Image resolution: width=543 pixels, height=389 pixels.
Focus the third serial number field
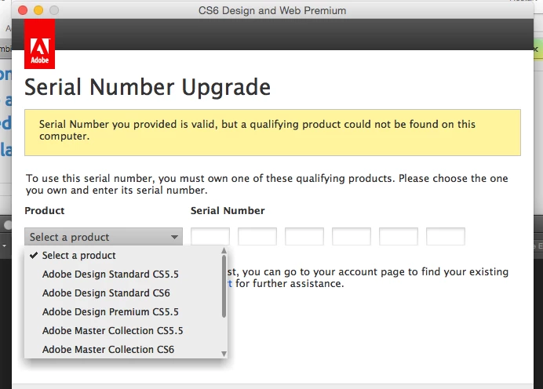pyautogui.click(x=304, y=236)
